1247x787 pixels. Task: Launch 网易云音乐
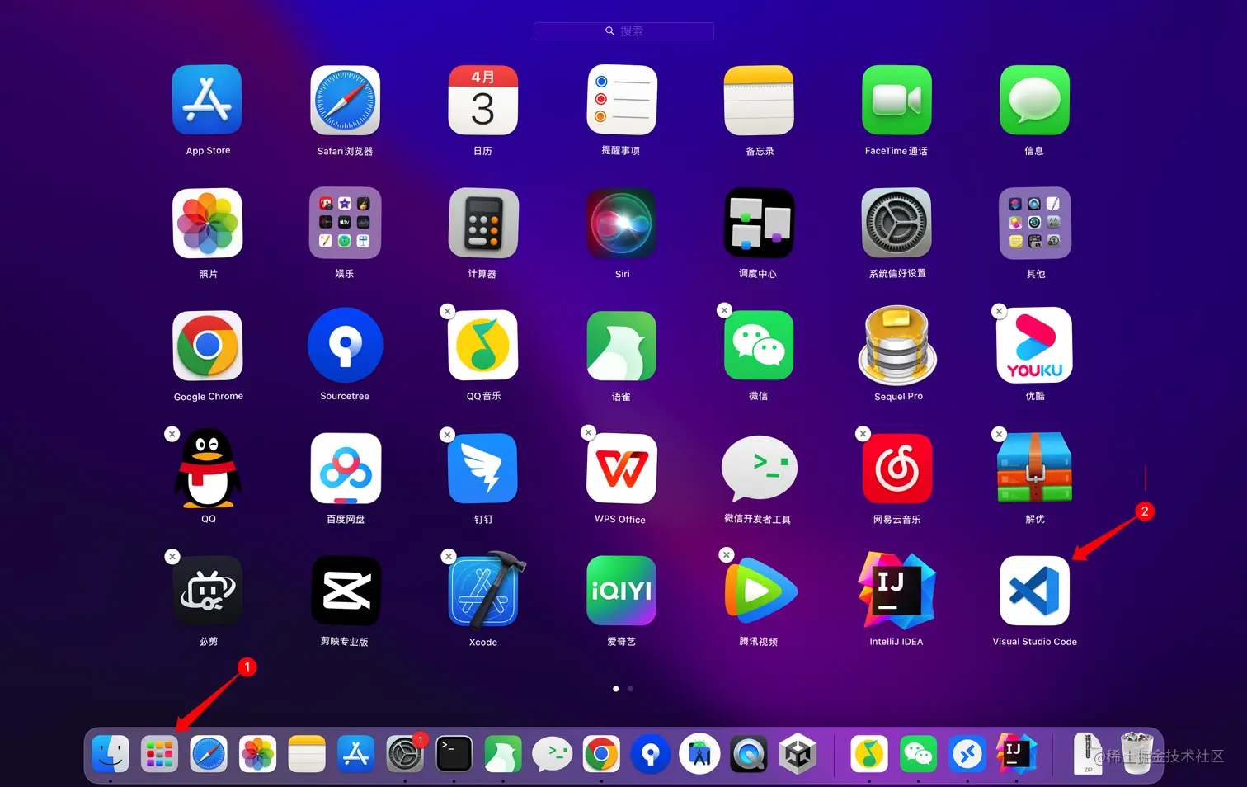(896, 468)
